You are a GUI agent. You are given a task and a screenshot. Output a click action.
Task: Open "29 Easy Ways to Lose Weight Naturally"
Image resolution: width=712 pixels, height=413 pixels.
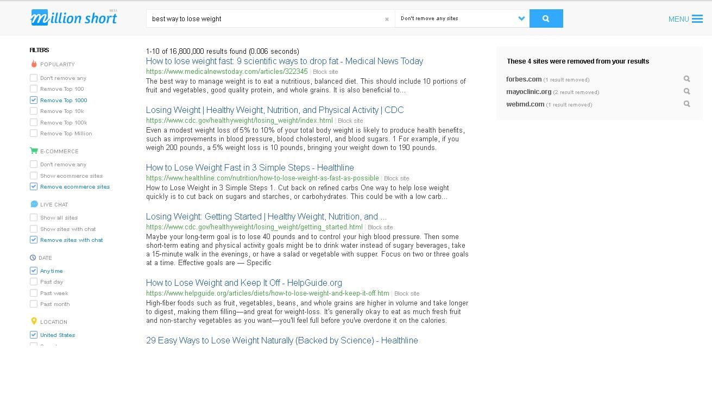click(282, 341)
